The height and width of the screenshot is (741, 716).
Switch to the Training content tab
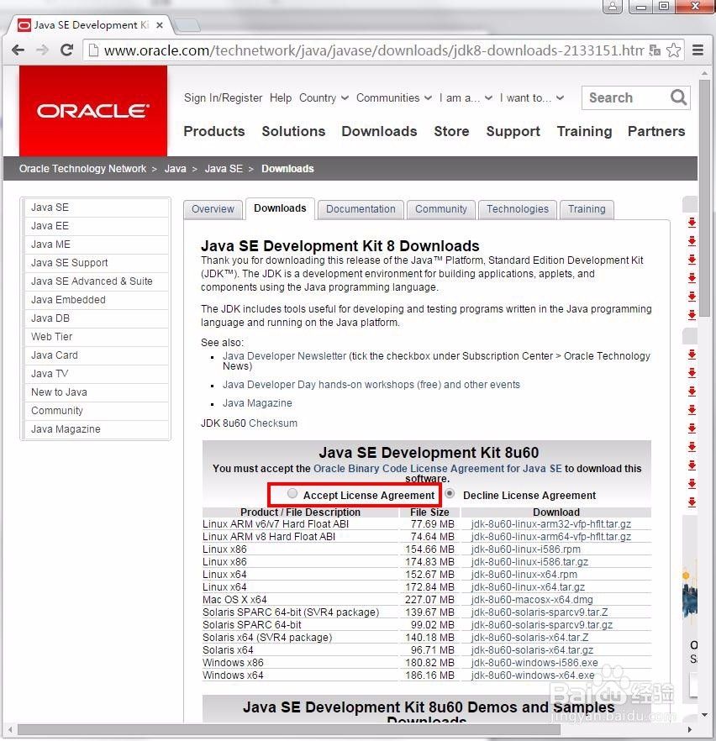(587, 209)
